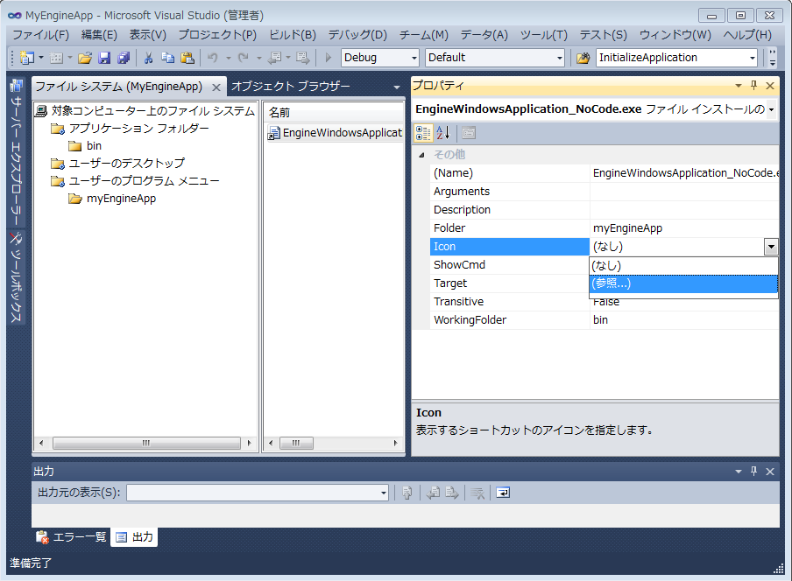Toggle Word Wrap in Output pane
The height and width of the screenshot is (581, 792).
click(503, 493)
